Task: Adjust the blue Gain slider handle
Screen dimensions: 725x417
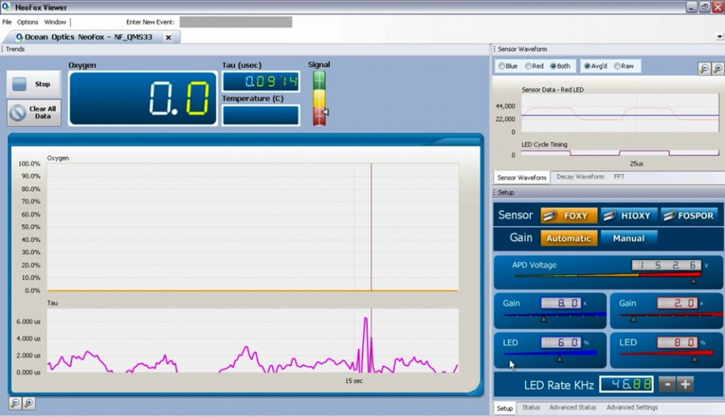Action: click(x=544, y=319)
